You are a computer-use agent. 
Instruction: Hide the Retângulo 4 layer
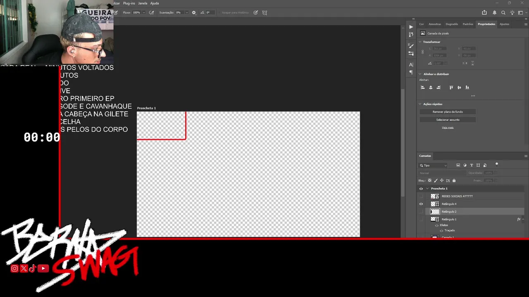[x=421, y=204]
